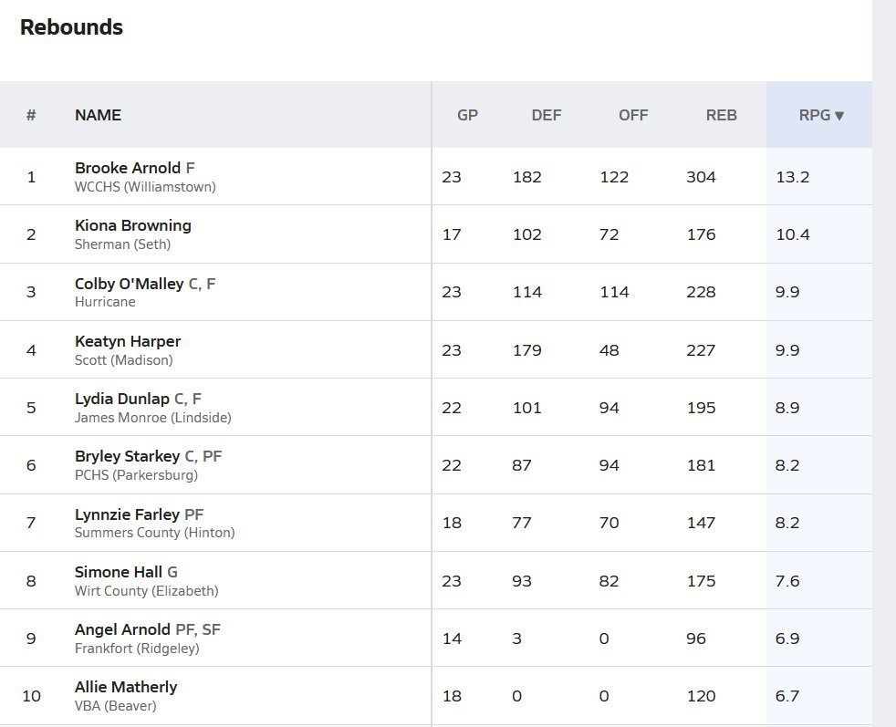Click Kiona Browning's 176 REB value
Viewport: 896px width, 727px height.
[x=701, y=234]
